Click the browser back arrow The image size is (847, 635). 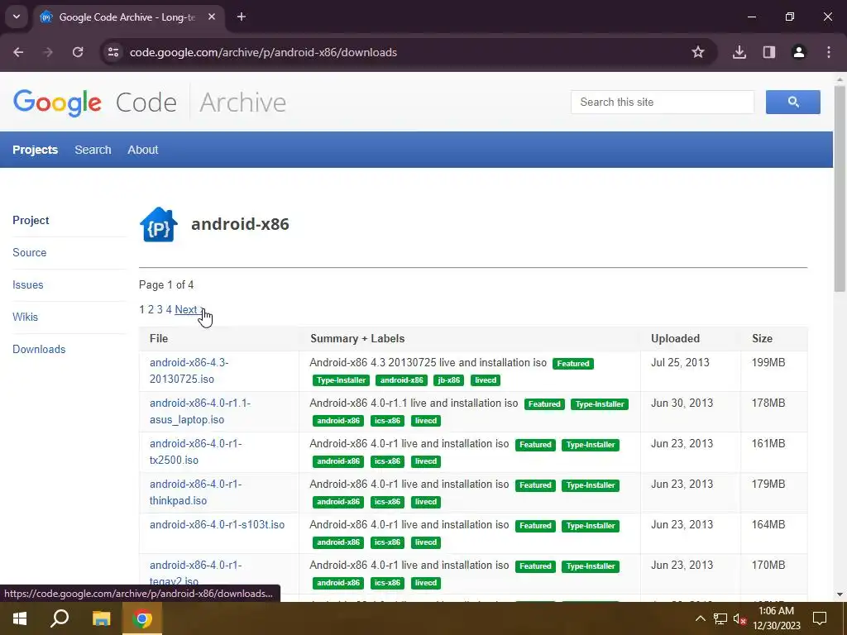[x=18, y=52]
